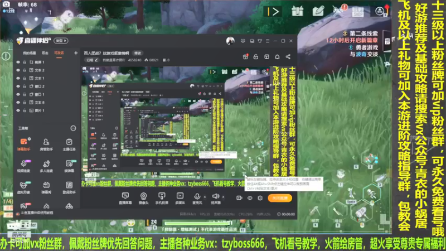Click the unlock icon in header row
The width and height of the screenshot is (446, 251).
(x=256, y=57)
